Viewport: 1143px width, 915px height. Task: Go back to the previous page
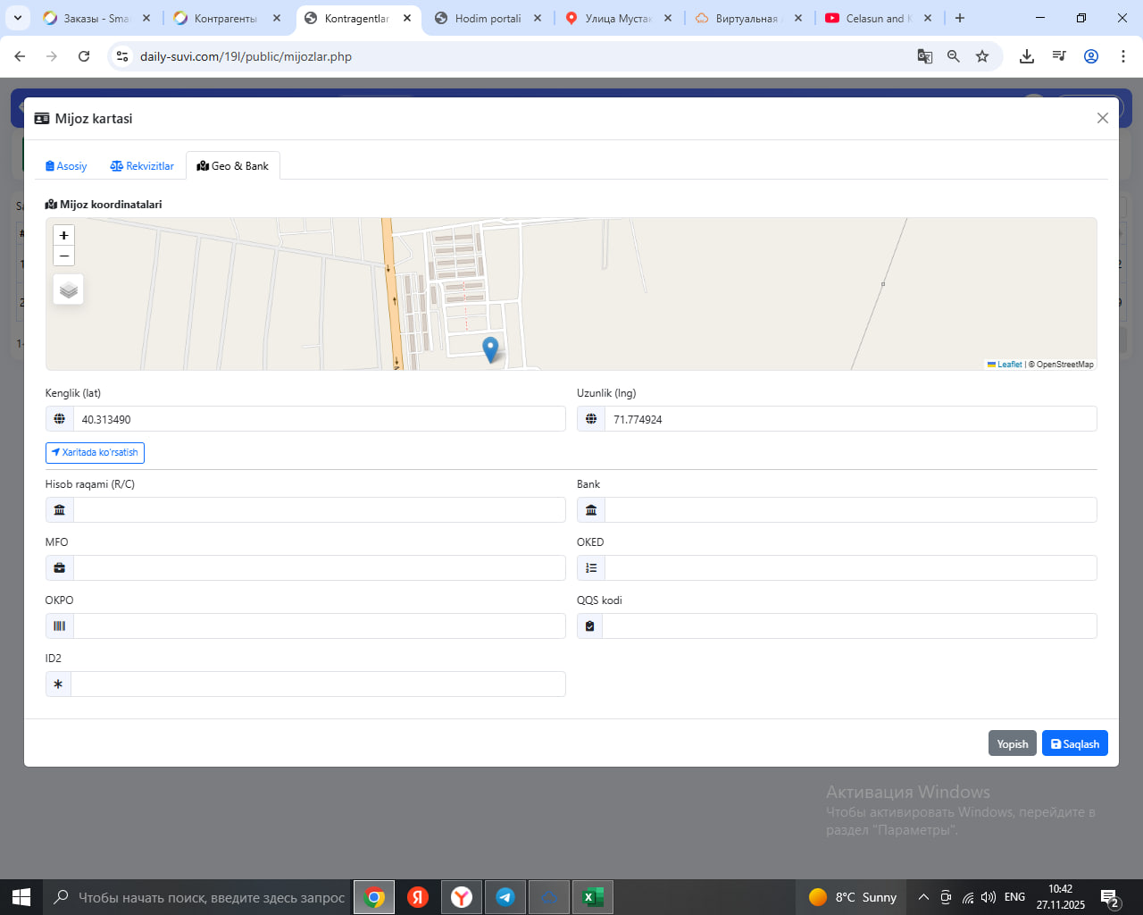point(20,56)
